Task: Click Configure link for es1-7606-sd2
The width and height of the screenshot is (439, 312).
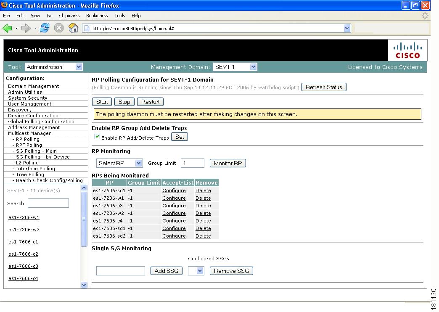Action: (174, 236)
